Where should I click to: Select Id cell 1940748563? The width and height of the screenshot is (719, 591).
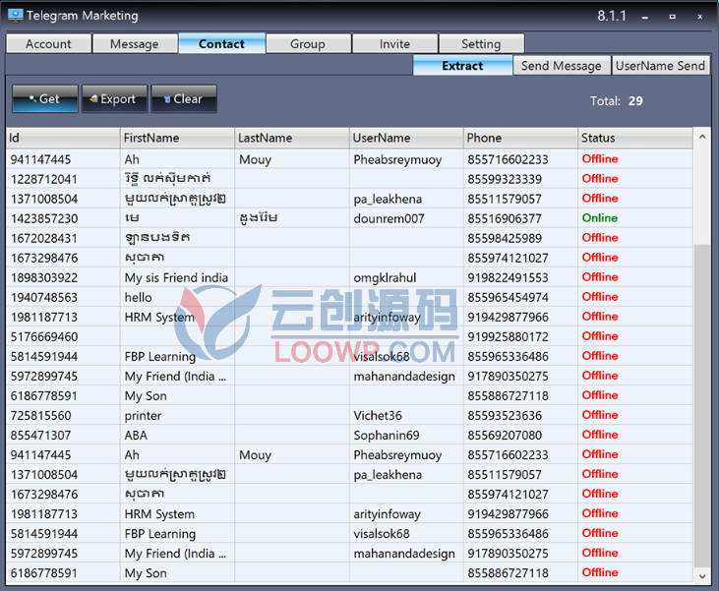(x=44, y=298)
